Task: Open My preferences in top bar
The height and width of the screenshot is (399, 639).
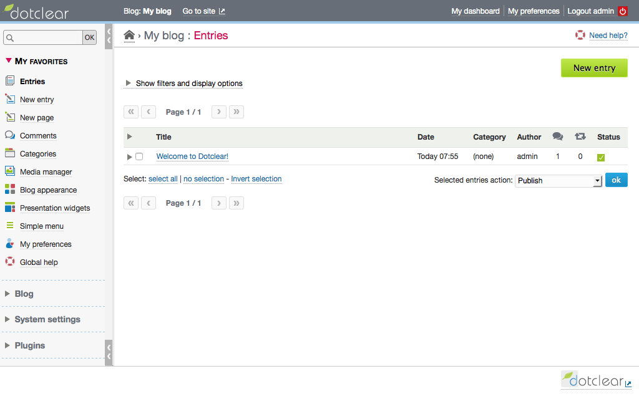Action: [x=534, y=11]
